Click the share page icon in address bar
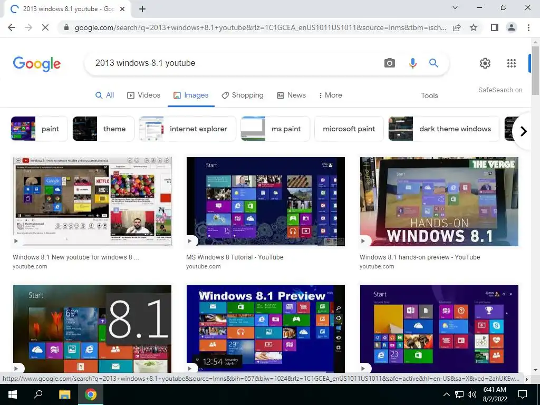The image size is (540, 405). (457, 27)
